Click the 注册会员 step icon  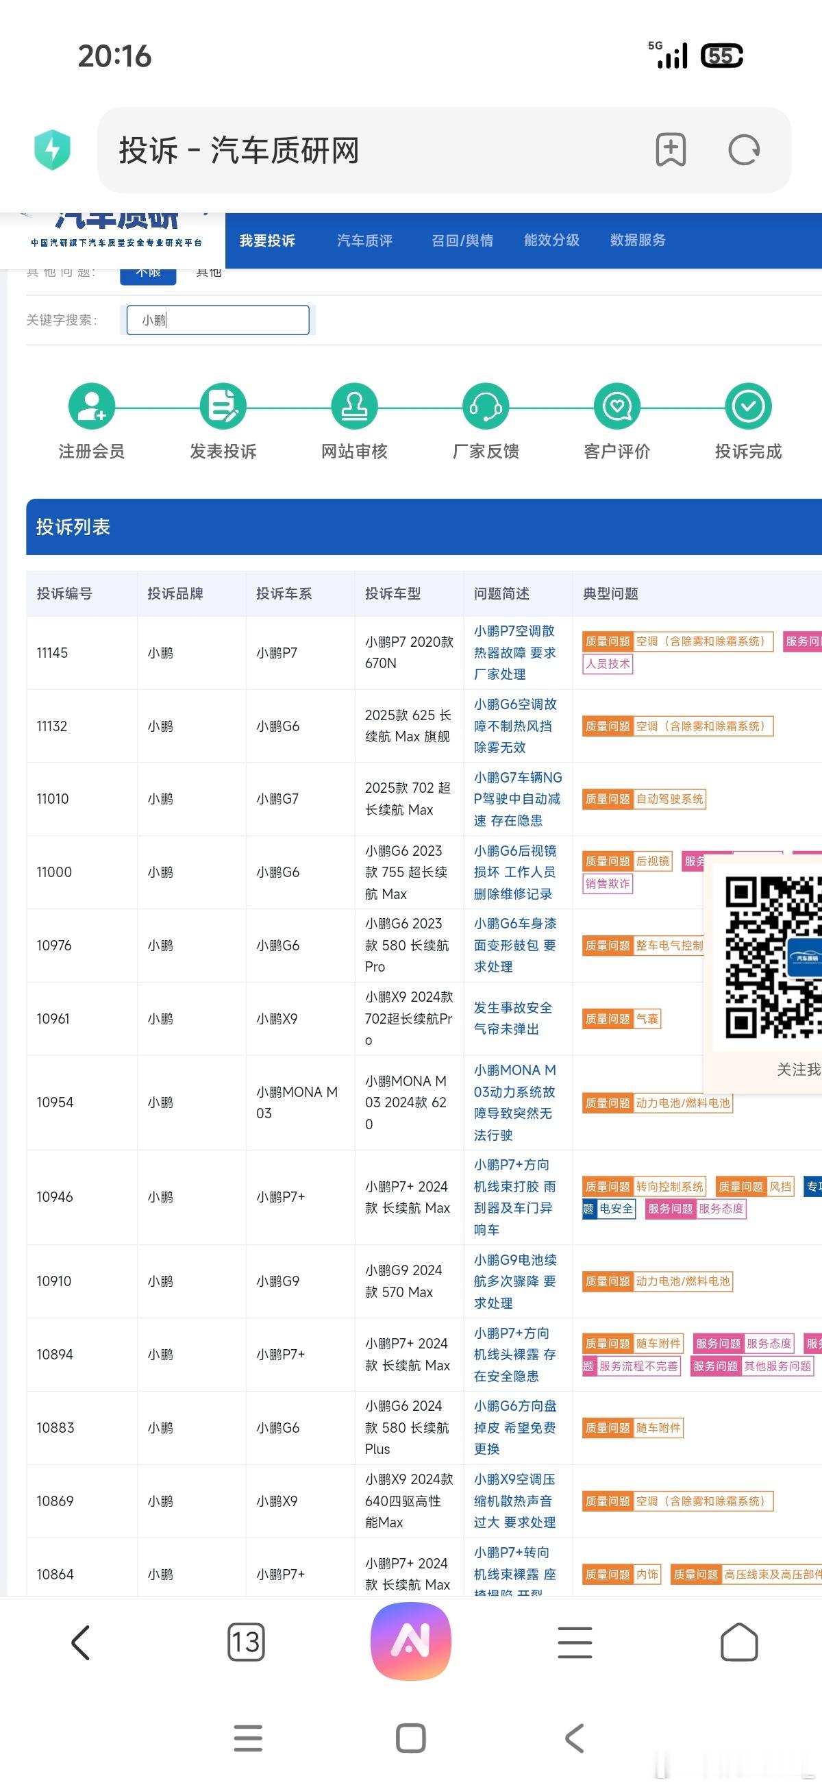(92, 406)
